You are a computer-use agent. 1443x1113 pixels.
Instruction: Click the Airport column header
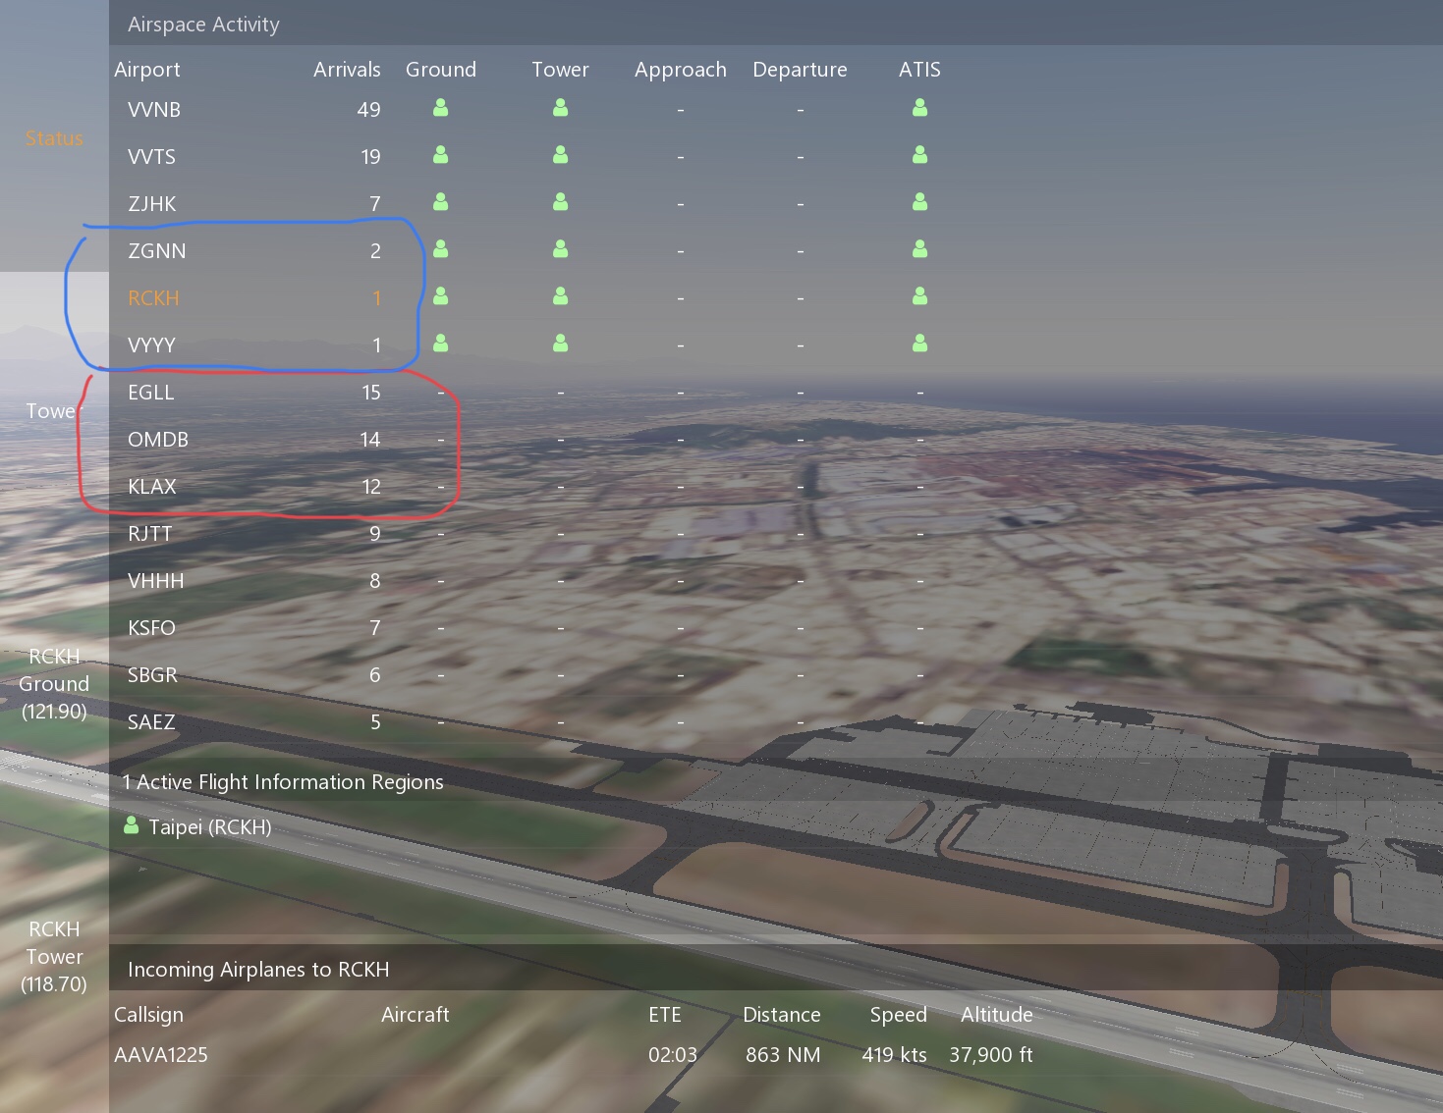[147, 70]
